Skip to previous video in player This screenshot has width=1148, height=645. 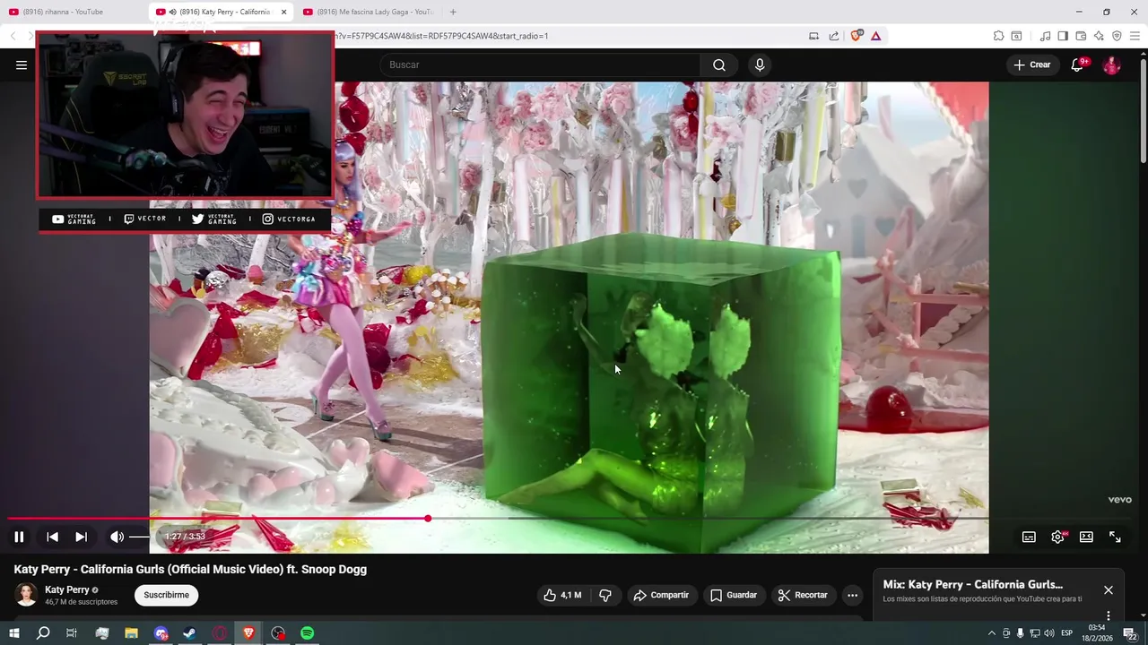coord(52,537)
